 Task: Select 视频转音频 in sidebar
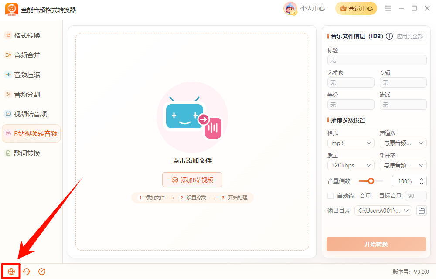click(x=31, y=114)
